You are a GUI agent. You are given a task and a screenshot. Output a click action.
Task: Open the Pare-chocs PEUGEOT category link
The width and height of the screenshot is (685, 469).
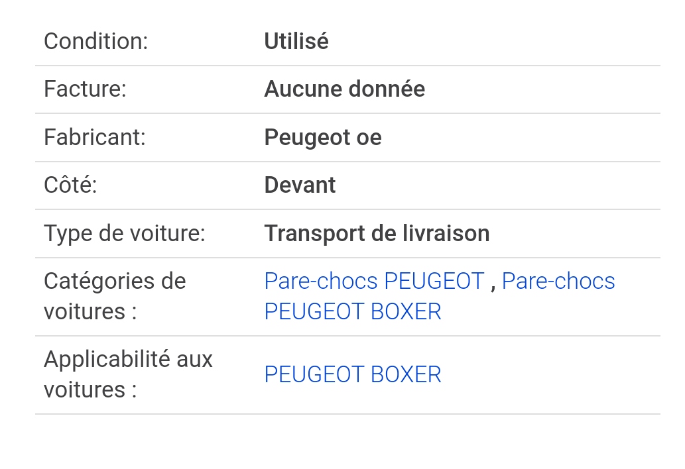pyautogui.click(x=375, y=281)
